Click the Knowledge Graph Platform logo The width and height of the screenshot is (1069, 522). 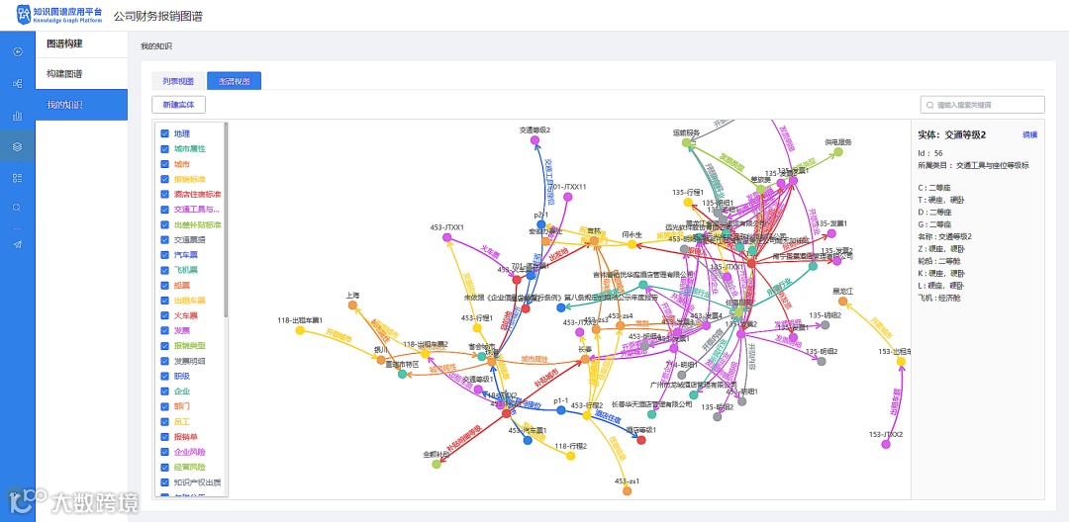(59, 15)
